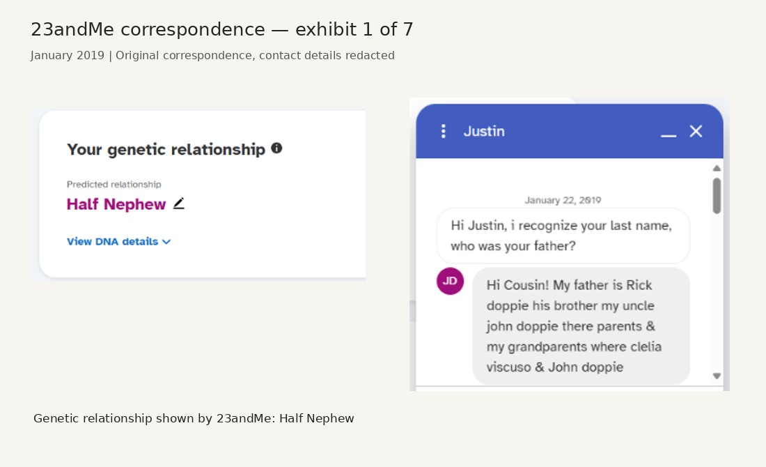Screen dimensions: 766x467
Task: Click the chat scrollbar thumb
Action: pos(717,196)
